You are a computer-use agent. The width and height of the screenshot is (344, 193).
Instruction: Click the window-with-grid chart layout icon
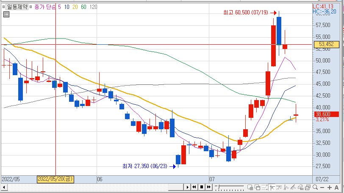(250, 188)
